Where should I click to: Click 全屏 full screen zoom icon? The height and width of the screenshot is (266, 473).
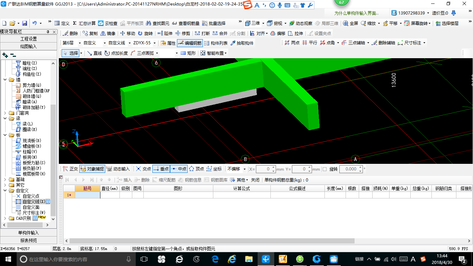[350, 23]
